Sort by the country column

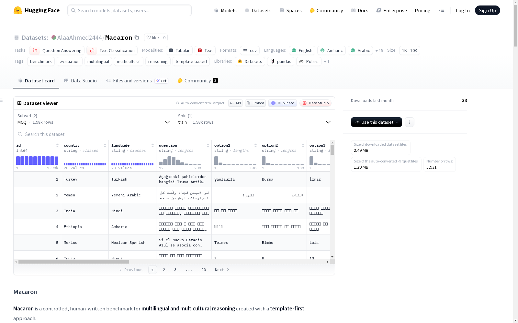[x=105, y=145]
